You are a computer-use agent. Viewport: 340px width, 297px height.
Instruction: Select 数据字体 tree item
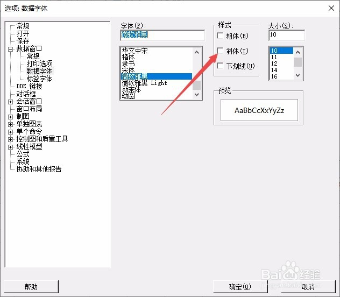[x=39, y=71]
